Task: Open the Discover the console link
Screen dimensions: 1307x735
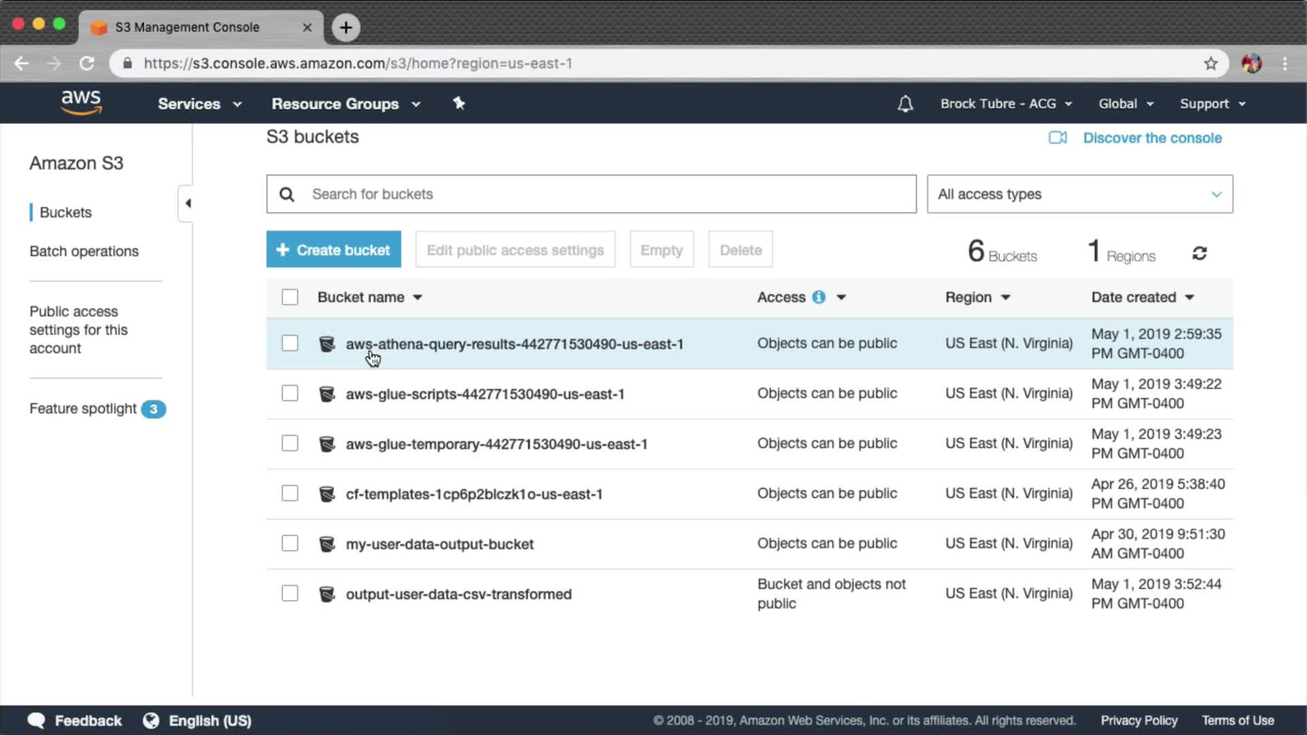Action: tap(1152, 138)
